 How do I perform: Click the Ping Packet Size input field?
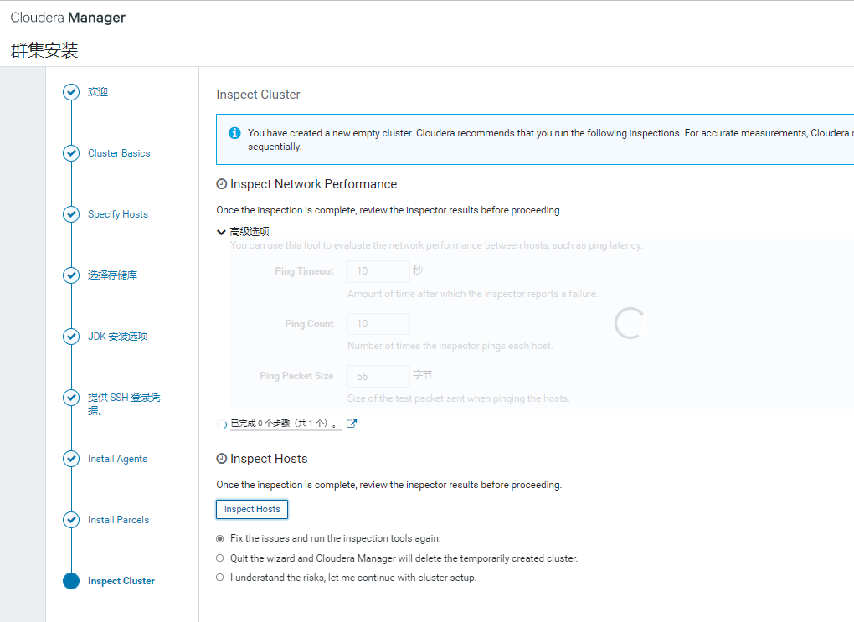pyautogui.click(x=378, y=377)
